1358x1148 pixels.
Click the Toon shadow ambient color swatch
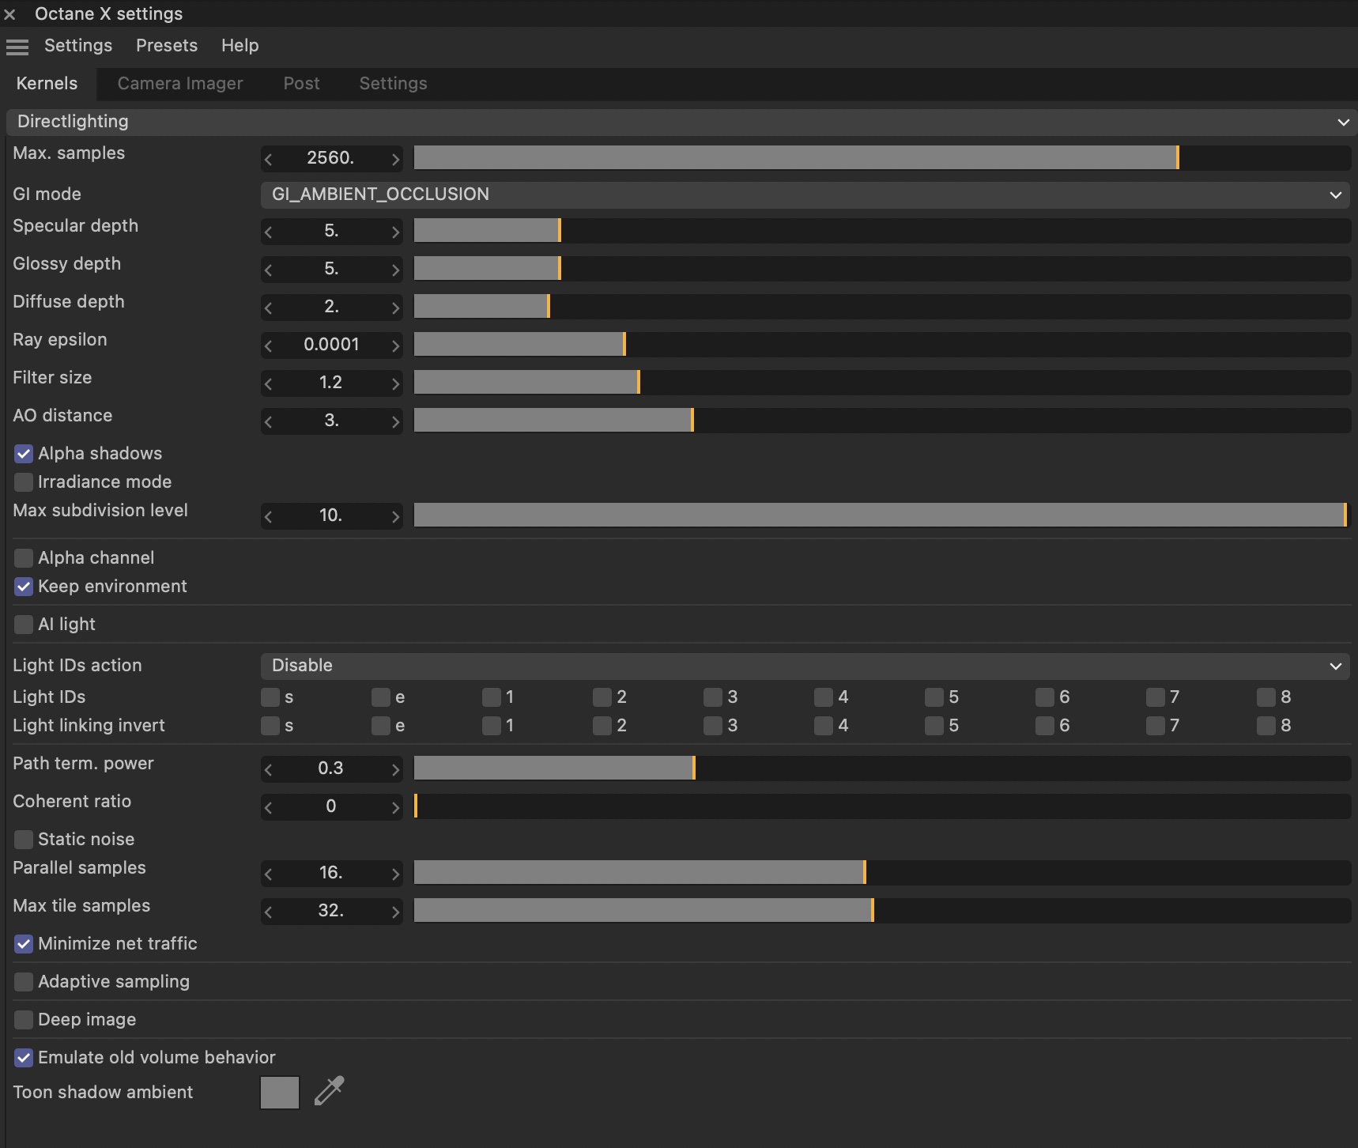coord(280,1093)
